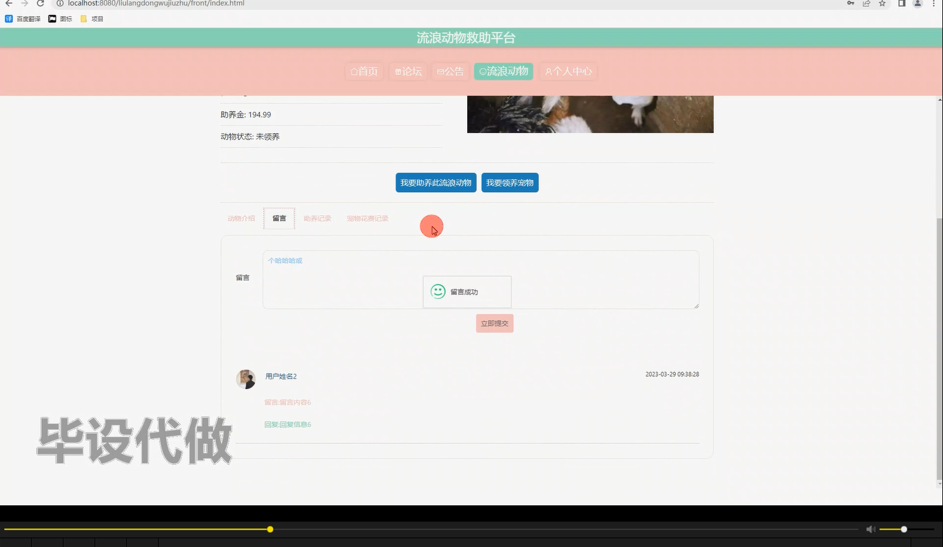Open the 项目 bookmarks folder

[x=92, y=19]
